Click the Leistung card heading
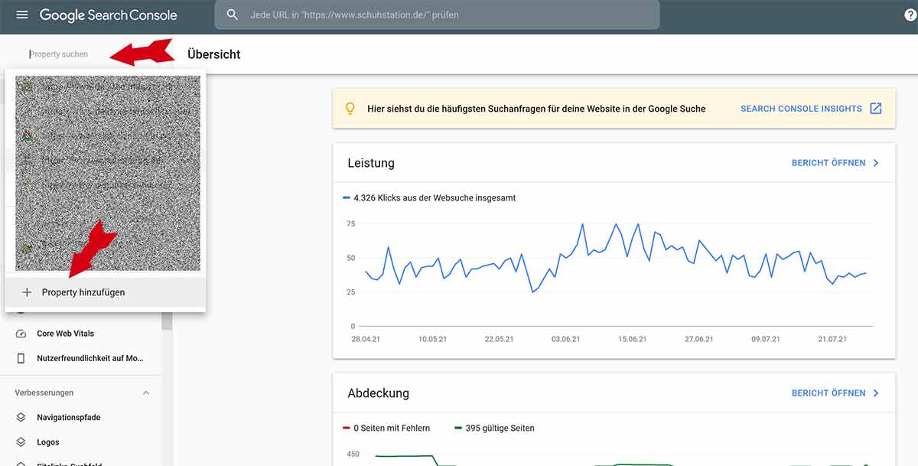This screenshot has height=466, width=918. pyautogui.click(x=371, y=163)
